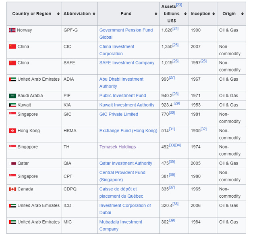Open Investment Corporation of Dubai link
Image resolution: width=261 pixels, height=234 pixels.
point(125,209)
